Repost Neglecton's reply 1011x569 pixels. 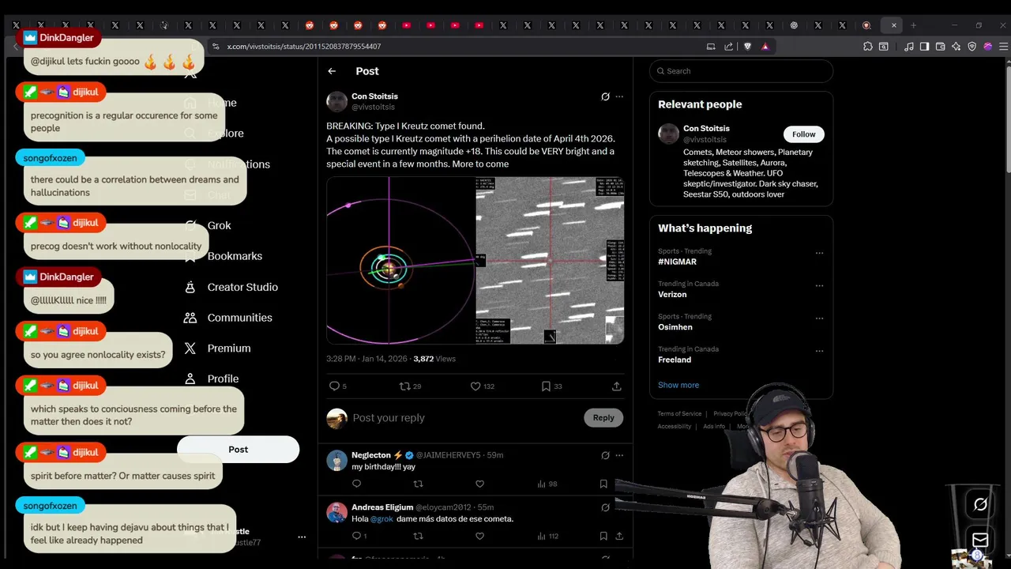pyautogui.click(x=419, y=484)
